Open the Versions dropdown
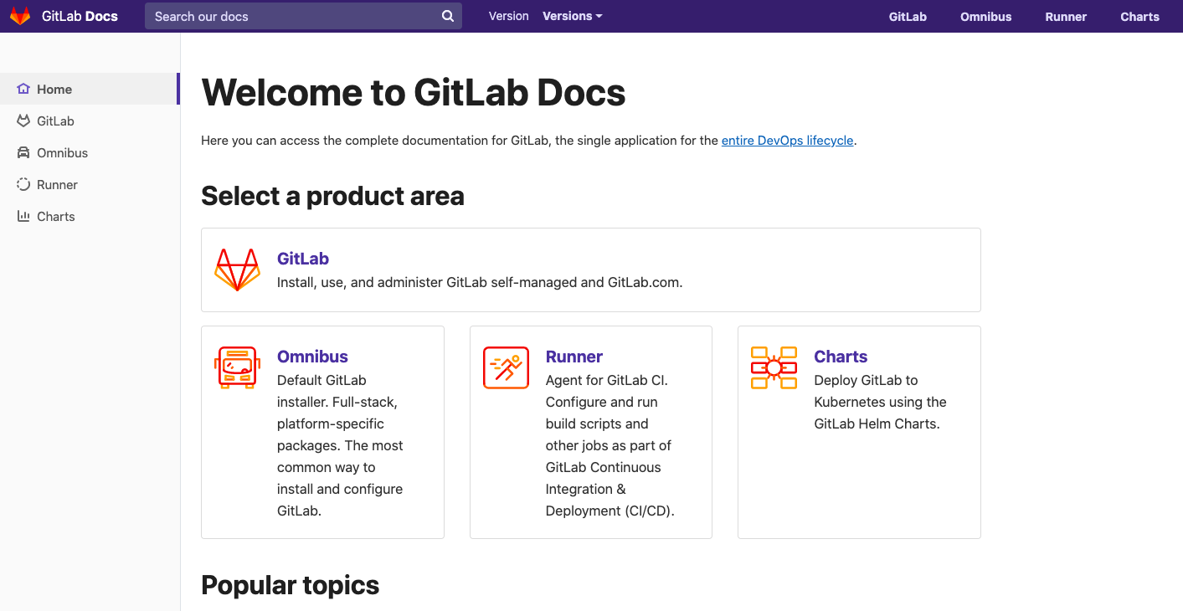The height and width of the screenshot is (611, 1183). 571,16
